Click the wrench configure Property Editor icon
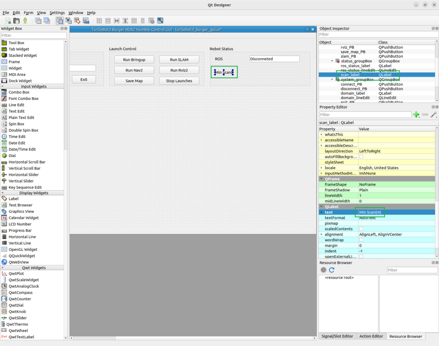The image size is (439, 346). [x=434, y=115]
